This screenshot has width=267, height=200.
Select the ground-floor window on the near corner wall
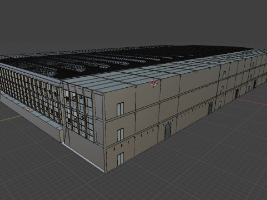pos(121,159)
